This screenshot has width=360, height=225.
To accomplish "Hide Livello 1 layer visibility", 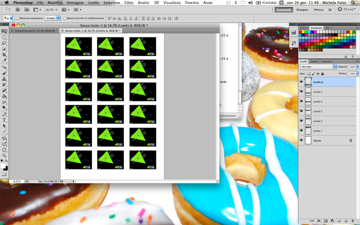I will pos(301,130).
